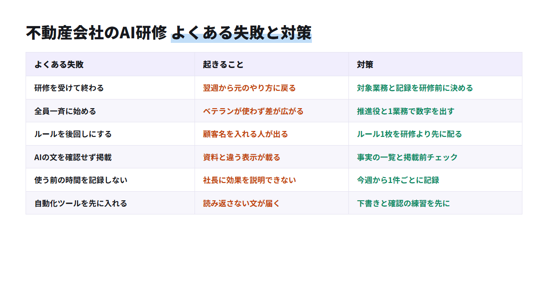The width and height of the screenshot is (548, 308).
Task: Select the column header 起きること
Action: pos(272,64)
